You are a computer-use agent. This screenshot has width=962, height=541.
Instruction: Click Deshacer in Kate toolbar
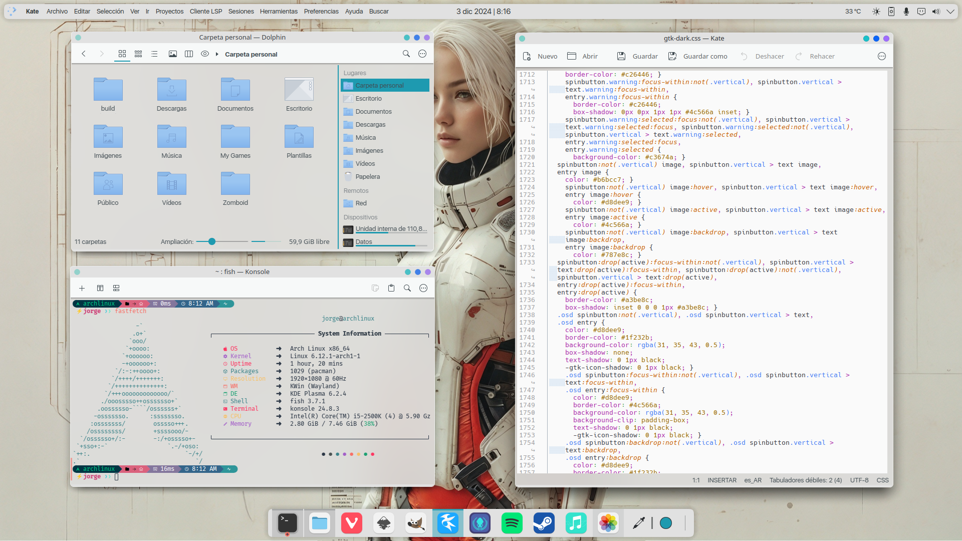pyautogui.click(x=762, y=56)
